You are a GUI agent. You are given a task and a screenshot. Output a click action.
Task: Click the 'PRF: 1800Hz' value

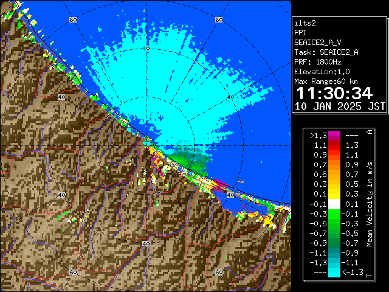(317, 62)
